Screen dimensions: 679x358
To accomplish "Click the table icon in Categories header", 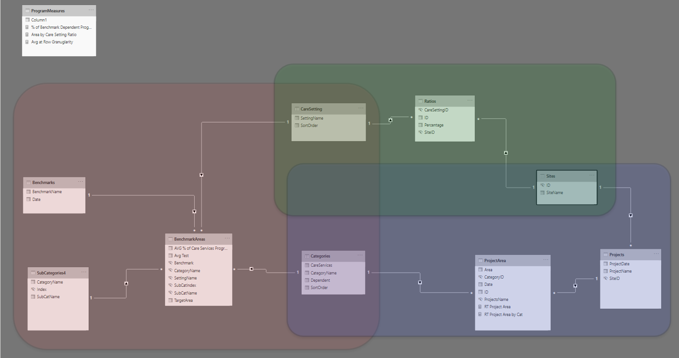I will click(x=307, y=256).
